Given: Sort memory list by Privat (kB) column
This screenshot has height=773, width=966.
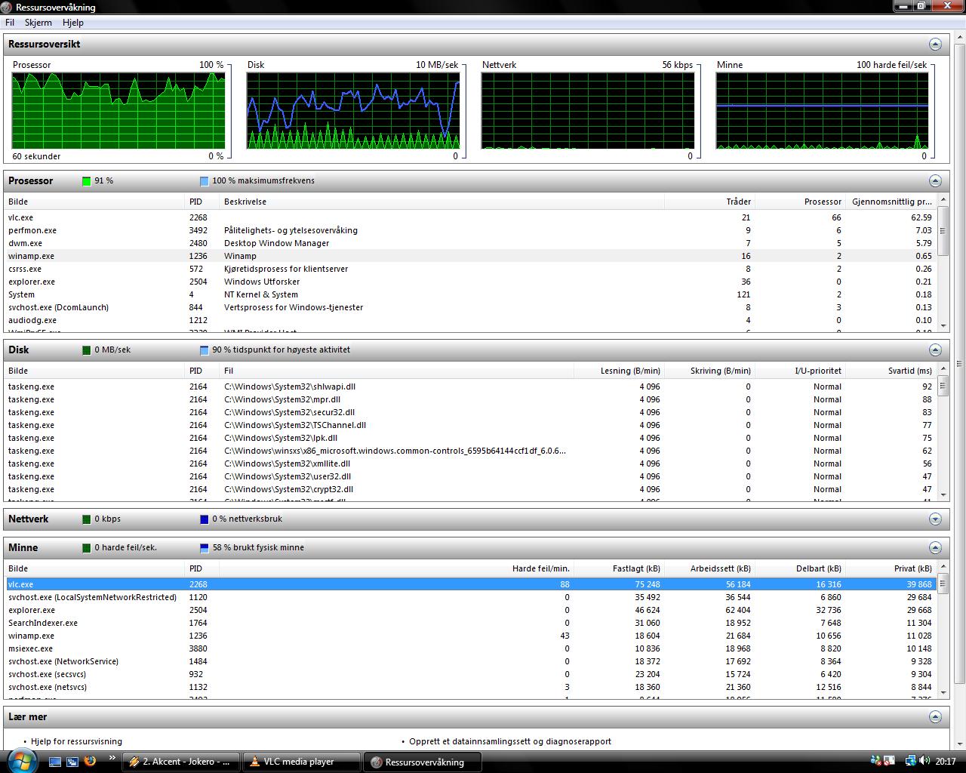Looking at the screenshot, I should pos(891,568).
